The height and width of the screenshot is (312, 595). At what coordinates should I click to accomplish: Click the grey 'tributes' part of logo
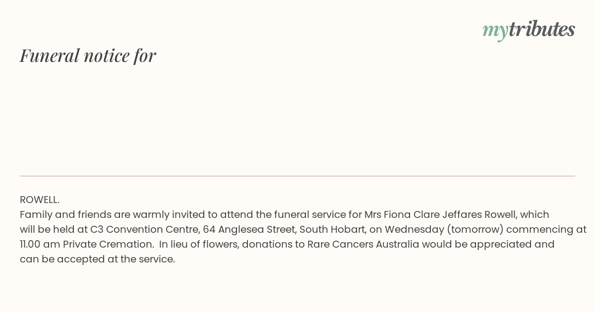(x=541, y=29)
